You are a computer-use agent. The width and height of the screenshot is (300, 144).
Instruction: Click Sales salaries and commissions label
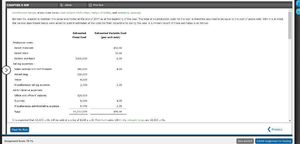pos(33,69)
